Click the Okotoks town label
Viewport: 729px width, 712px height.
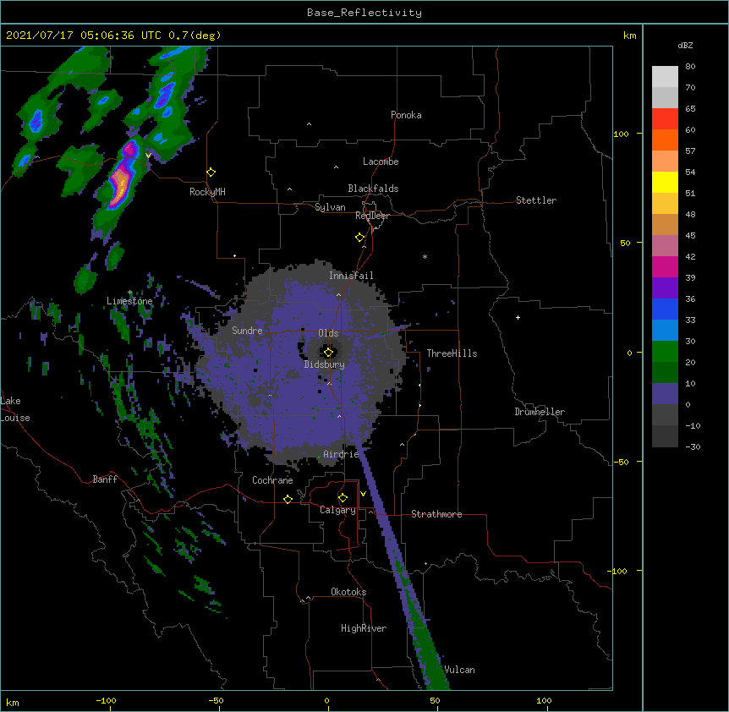[x=348, y=592]
